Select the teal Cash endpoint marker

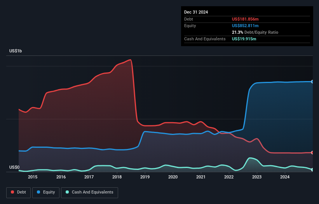[312, 170]
